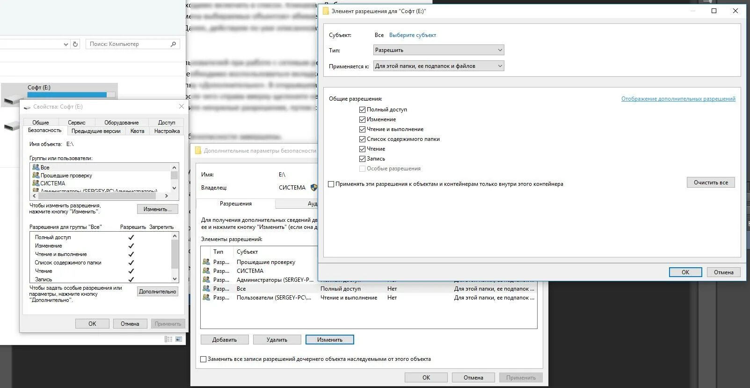Switch to the Оборудование tab

(x=121, y=122)
